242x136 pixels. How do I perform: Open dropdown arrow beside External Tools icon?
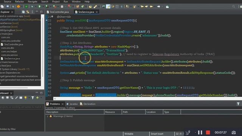point(58,7)
